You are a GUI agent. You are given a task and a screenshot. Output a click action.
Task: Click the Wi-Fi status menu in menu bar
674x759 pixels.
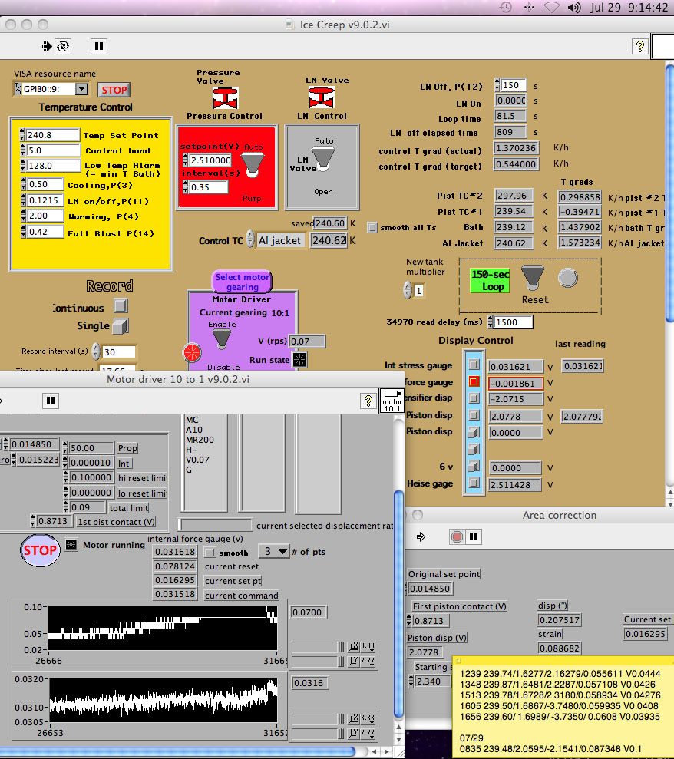(x=551, y=7)
